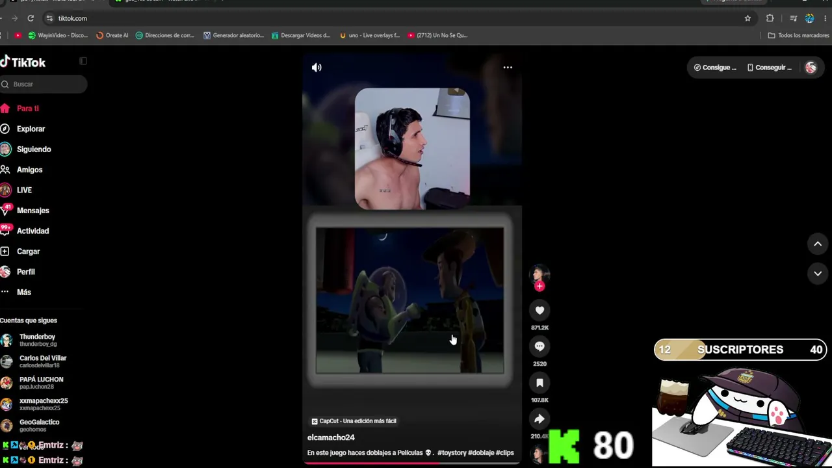Viewport: 832px width, 468px height.
Task: Click the Buscar search field
Action: 43,84
